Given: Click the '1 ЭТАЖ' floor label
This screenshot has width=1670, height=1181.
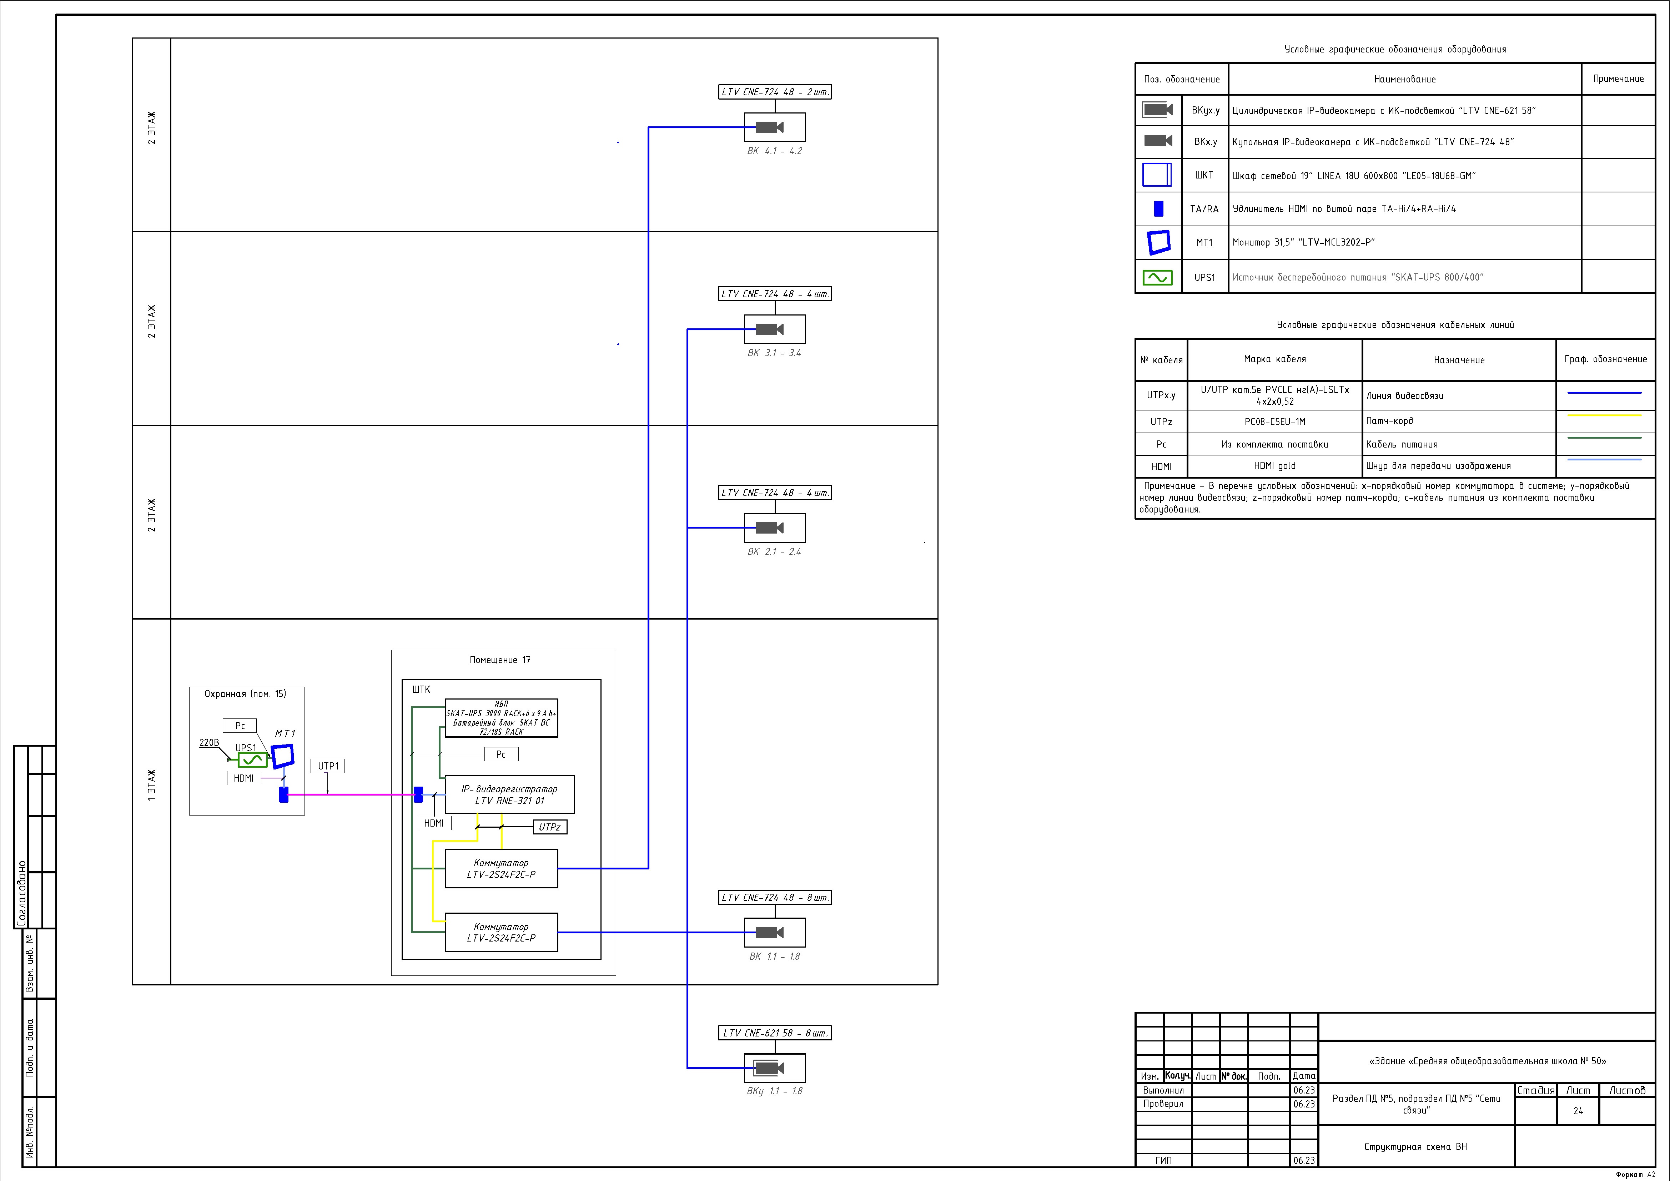Looking at the screenshot, I should pyautogui.click(x=151, y=786).
